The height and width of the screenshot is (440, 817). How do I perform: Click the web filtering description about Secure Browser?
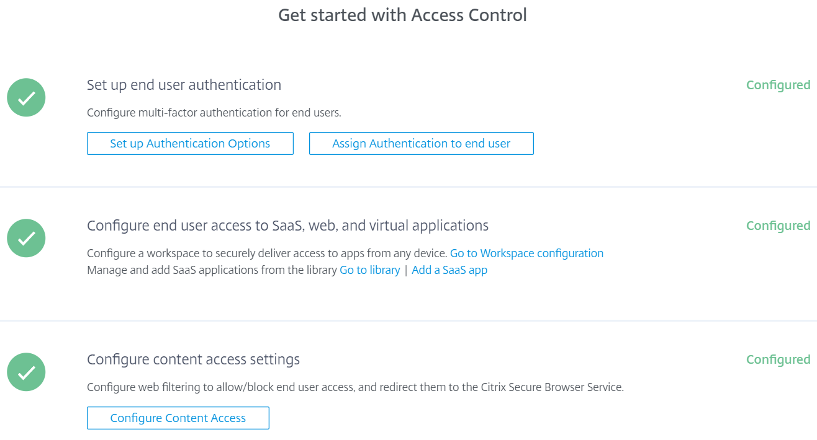tap(354, 387)
